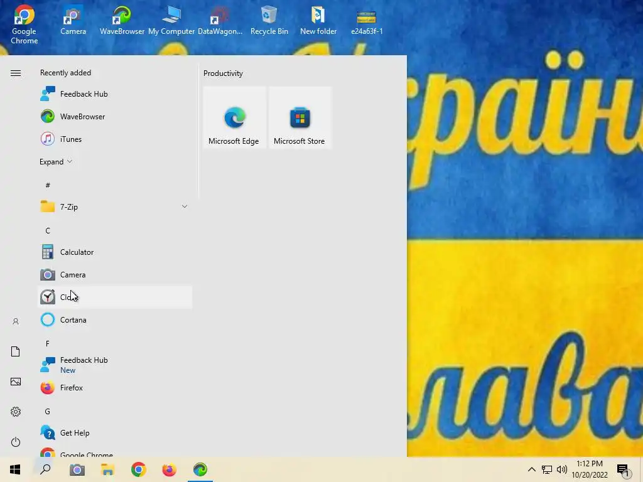The image size is (643, 482).
Task: Open Pictures from Start sidebar
Action: point(16,382)
